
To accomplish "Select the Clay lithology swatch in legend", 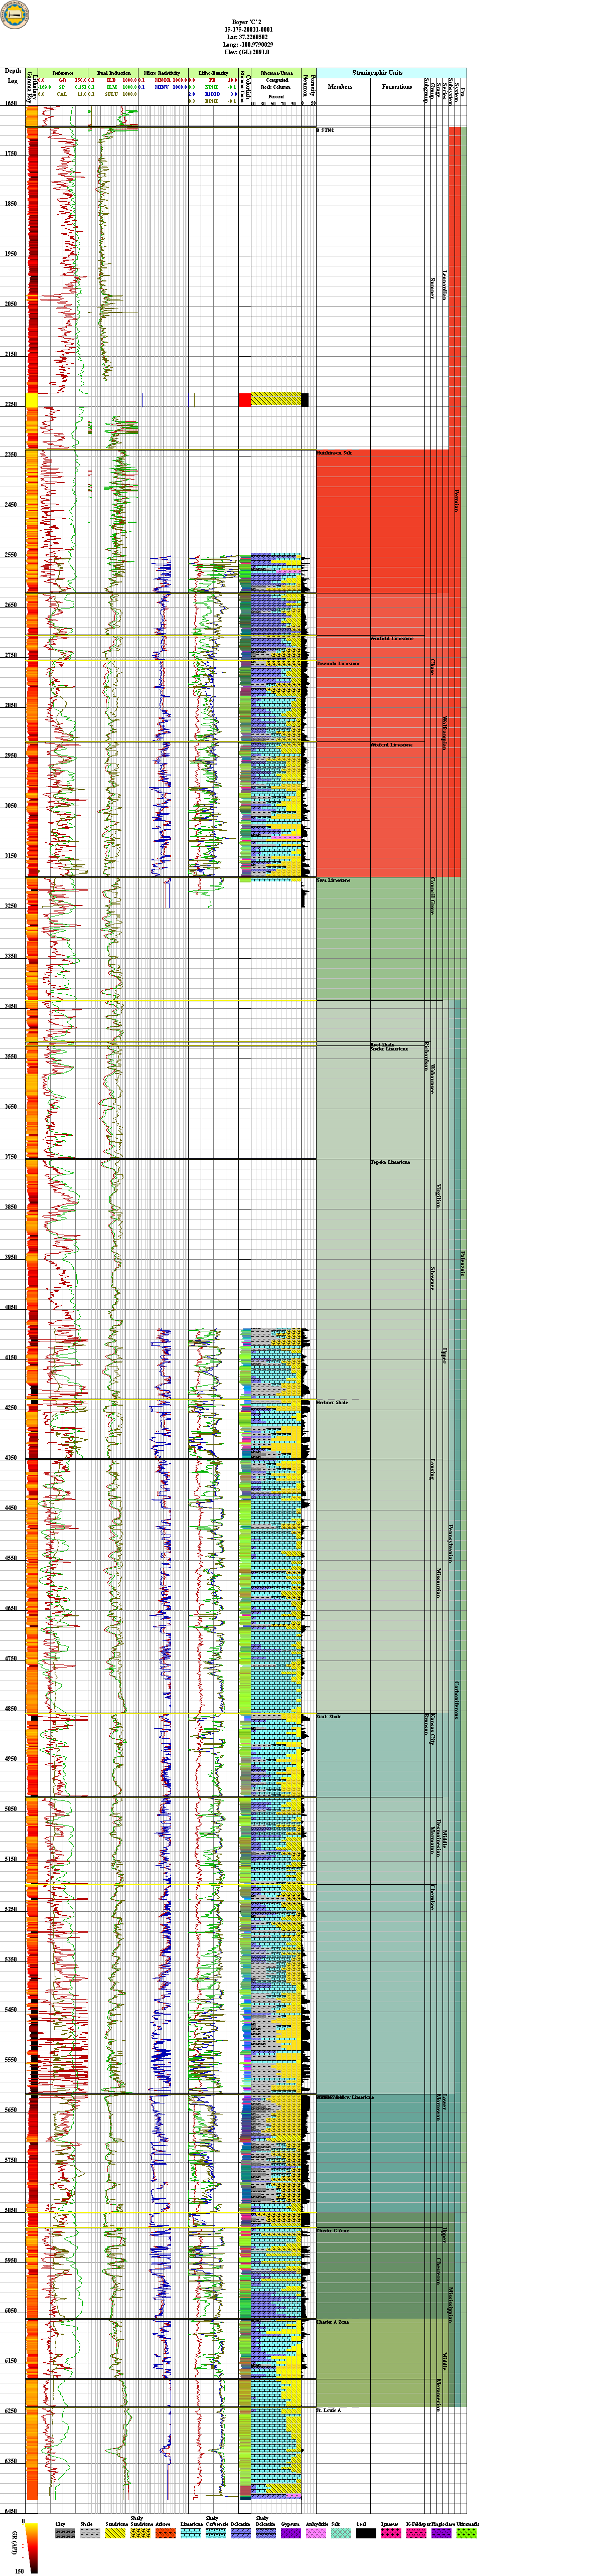I will pyautogui.click(x=66, y=2533).
